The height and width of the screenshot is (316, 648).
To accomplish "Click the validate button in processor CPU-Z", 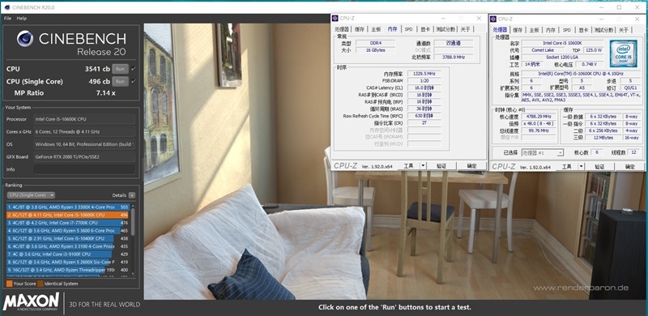I will (x=599, y=167).
